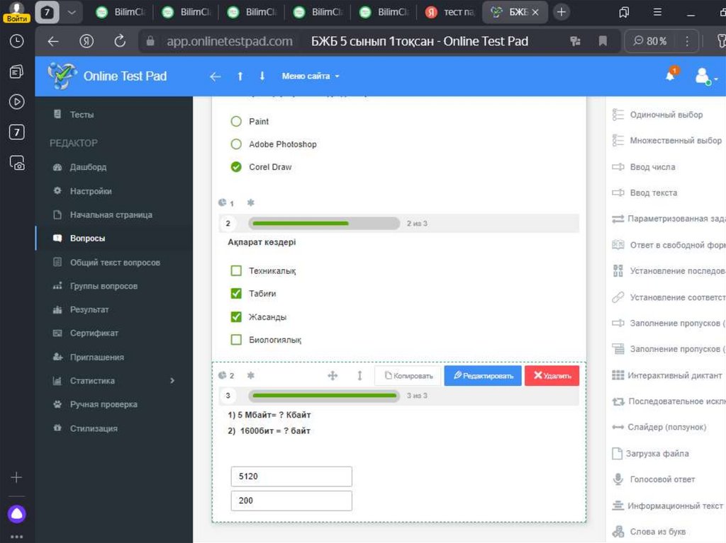Screen dimensions: 726x543
Task: Toggle the Биологиялық checkbox
Action: (236, 340)
